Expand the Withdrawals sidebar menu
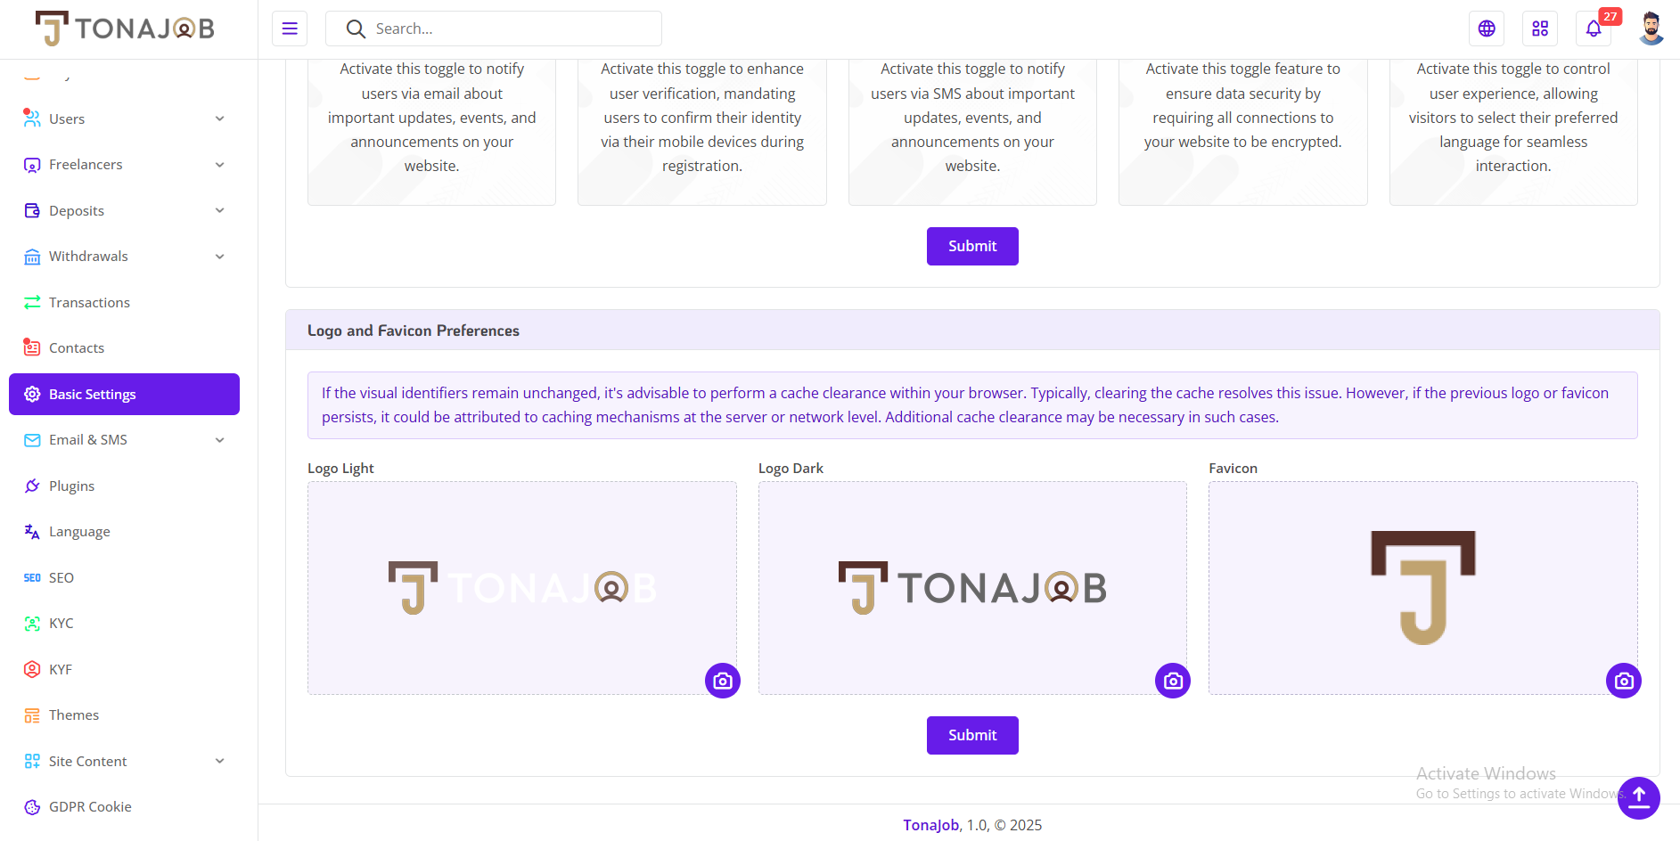This screenshot has width=1680, height=841. (124, 257)
